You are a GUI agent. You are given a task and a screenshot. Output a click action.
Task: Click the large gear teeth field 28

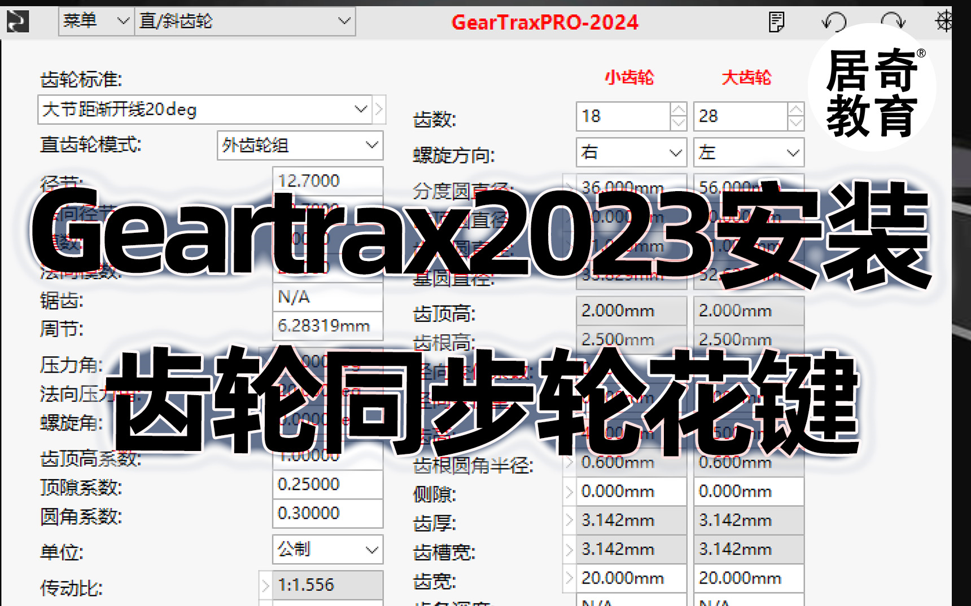pyautogui.click(x=741, y=116)
